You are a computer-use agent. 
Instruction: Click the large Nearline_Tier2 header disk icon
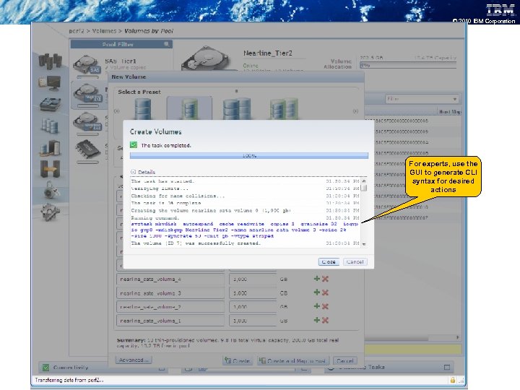coord(207,58)
